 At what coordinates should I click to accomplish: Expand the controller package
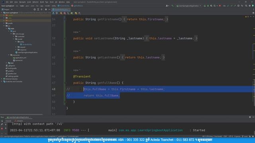click(x=14, y=37)
